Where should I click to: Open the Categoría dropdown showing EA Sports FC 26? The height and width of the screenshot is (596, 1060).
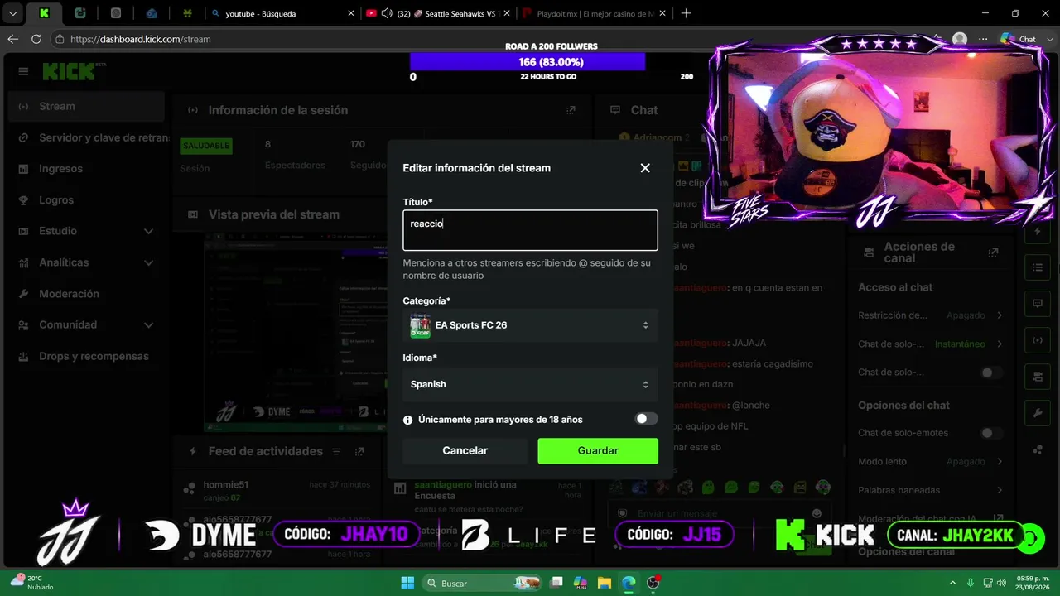(530, 325)
